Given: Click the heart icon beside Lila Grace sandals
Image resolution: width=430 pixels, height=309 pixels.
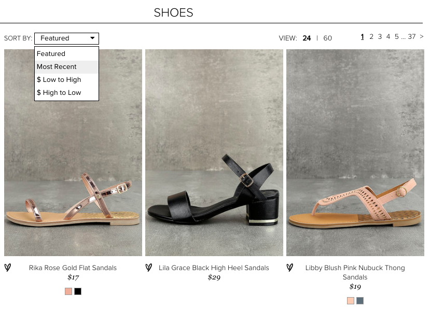Looking at the screenshot, I should coord(149,268).
